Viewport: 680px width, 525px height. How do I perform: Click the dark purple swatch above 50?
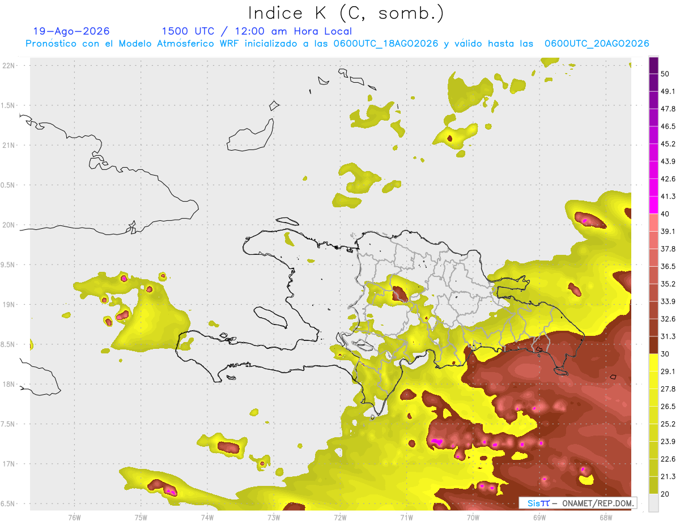[x=653, y=66]
